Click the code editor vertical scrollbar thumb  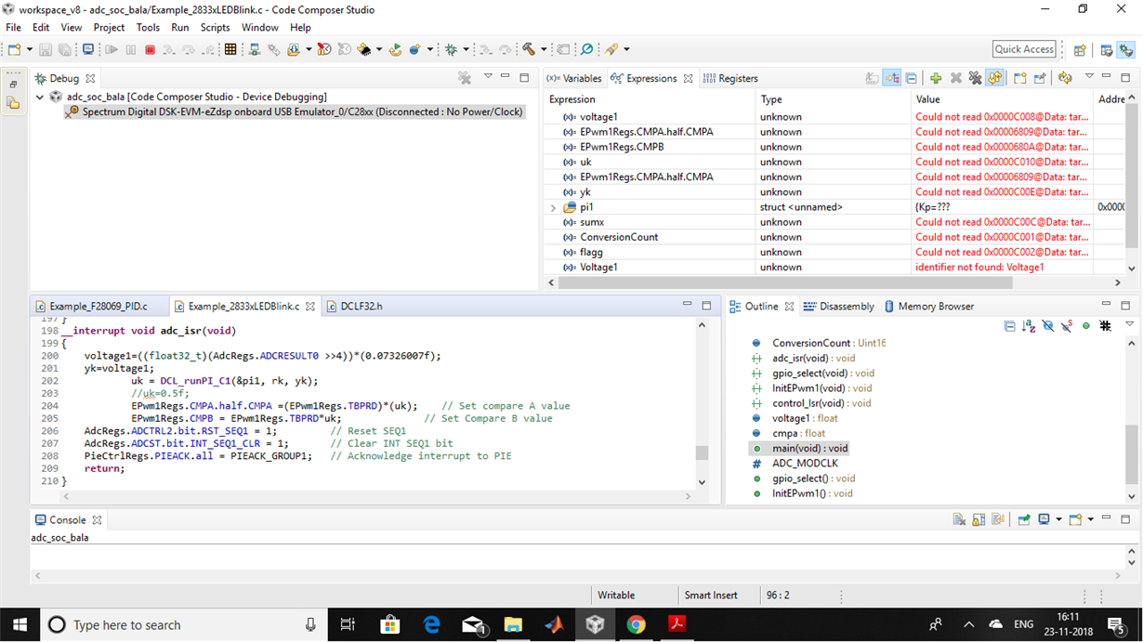click(x=702, y=452)
